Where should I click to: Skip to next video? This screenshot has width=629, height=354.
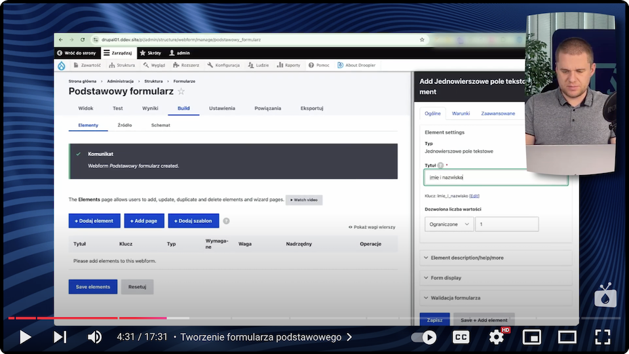(x=60, y=337)
